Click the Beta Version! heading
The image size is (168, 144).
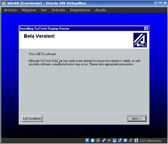(x=39, y=36)
